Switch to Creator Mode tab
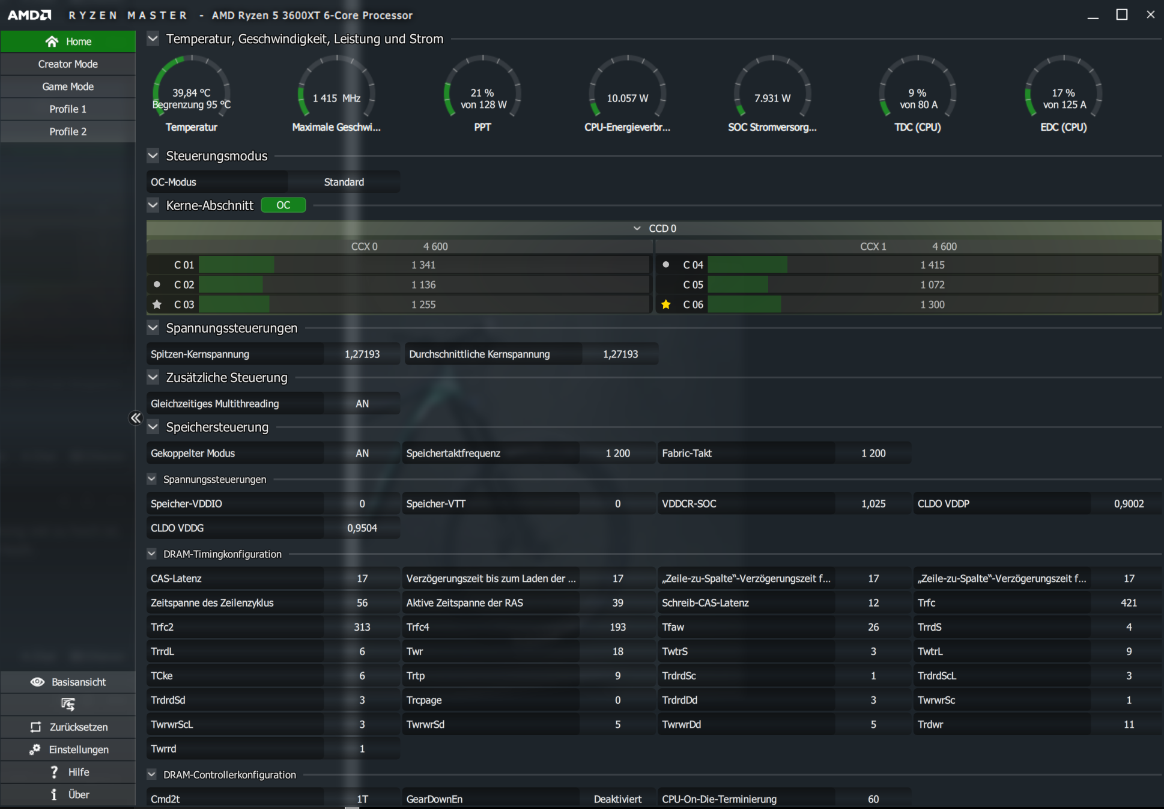 pos(68,64)
